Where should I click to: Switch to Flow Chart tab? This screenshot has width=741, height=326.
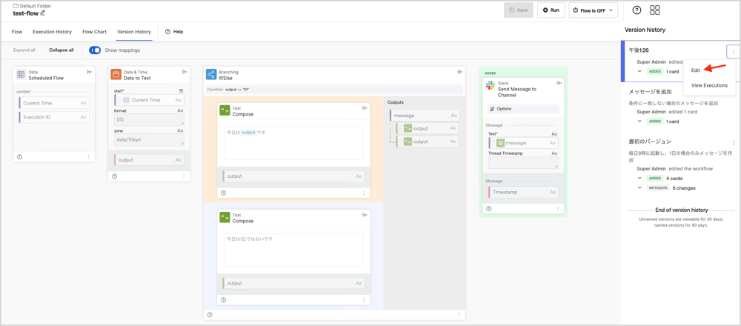pyautogui.click(x=95, y=32)
